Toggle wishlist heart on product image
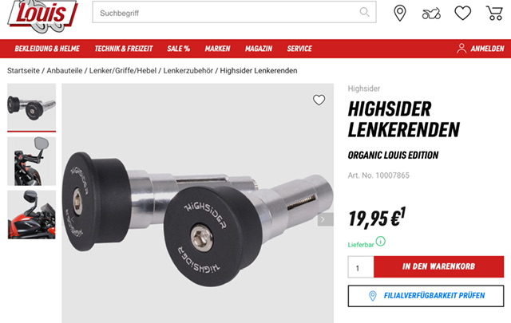The height and width of the screenshot is (323, 511). pos(319,100)
